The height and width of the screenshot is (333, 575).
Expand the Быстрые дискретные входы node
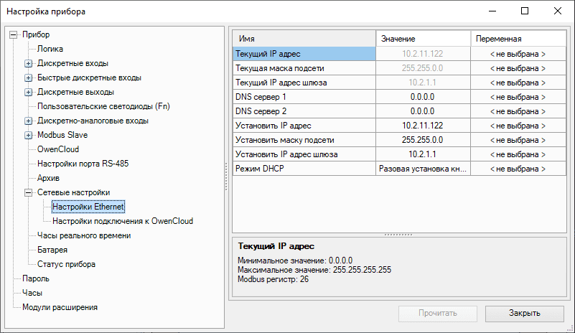[29, 78]
